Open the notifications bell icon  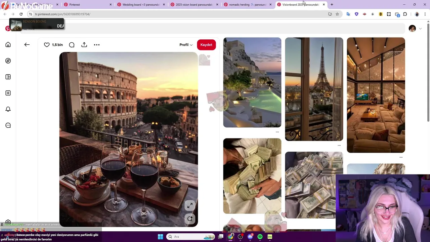pos(8,109)
